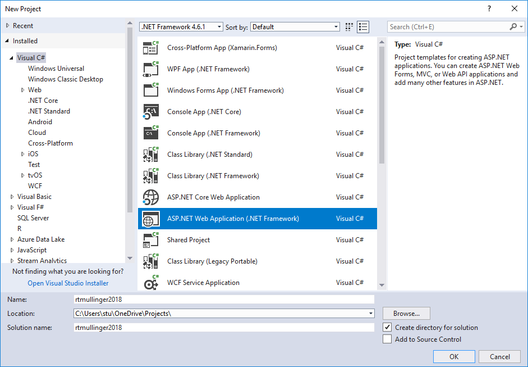Open the search options dropdown arrow
Image resolution: width=528 pixels, height=367 pixels.
pyautogui.click(x=521, y=26)
